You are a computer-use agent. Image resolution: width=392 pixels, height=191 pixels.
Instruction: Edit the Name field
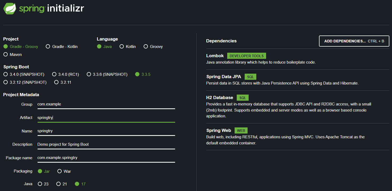pos(106,131)
